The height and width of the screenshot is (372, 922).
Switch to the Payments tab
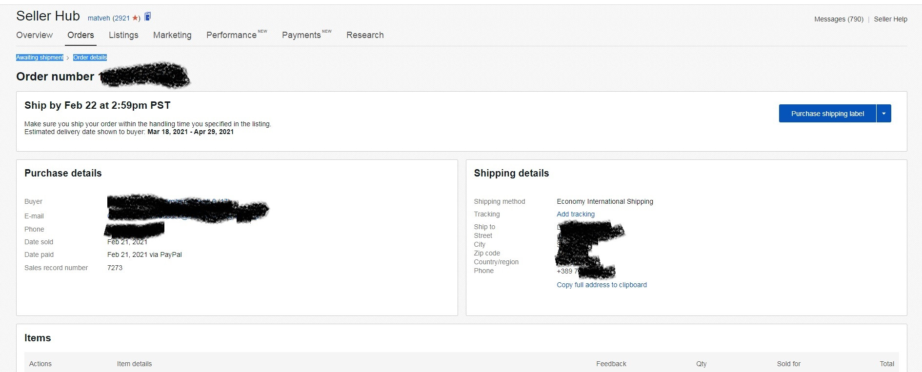pyautogui.click(x=301, y=35)
